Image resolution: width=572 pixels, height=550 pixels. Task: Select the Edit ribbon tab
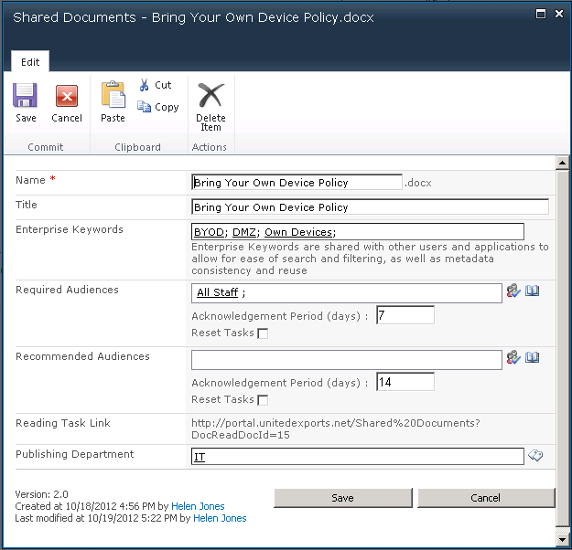tap(30, 61)
